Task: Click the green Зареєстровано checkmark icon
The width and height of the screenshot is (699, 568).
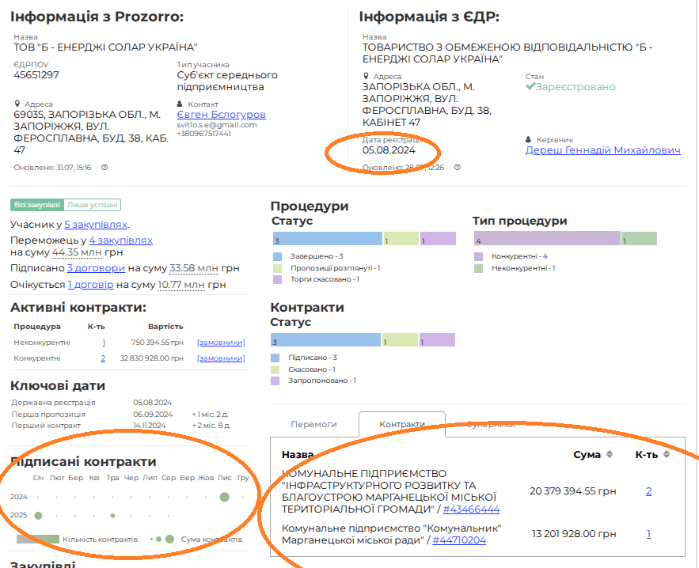Action: tap(530, 86)
